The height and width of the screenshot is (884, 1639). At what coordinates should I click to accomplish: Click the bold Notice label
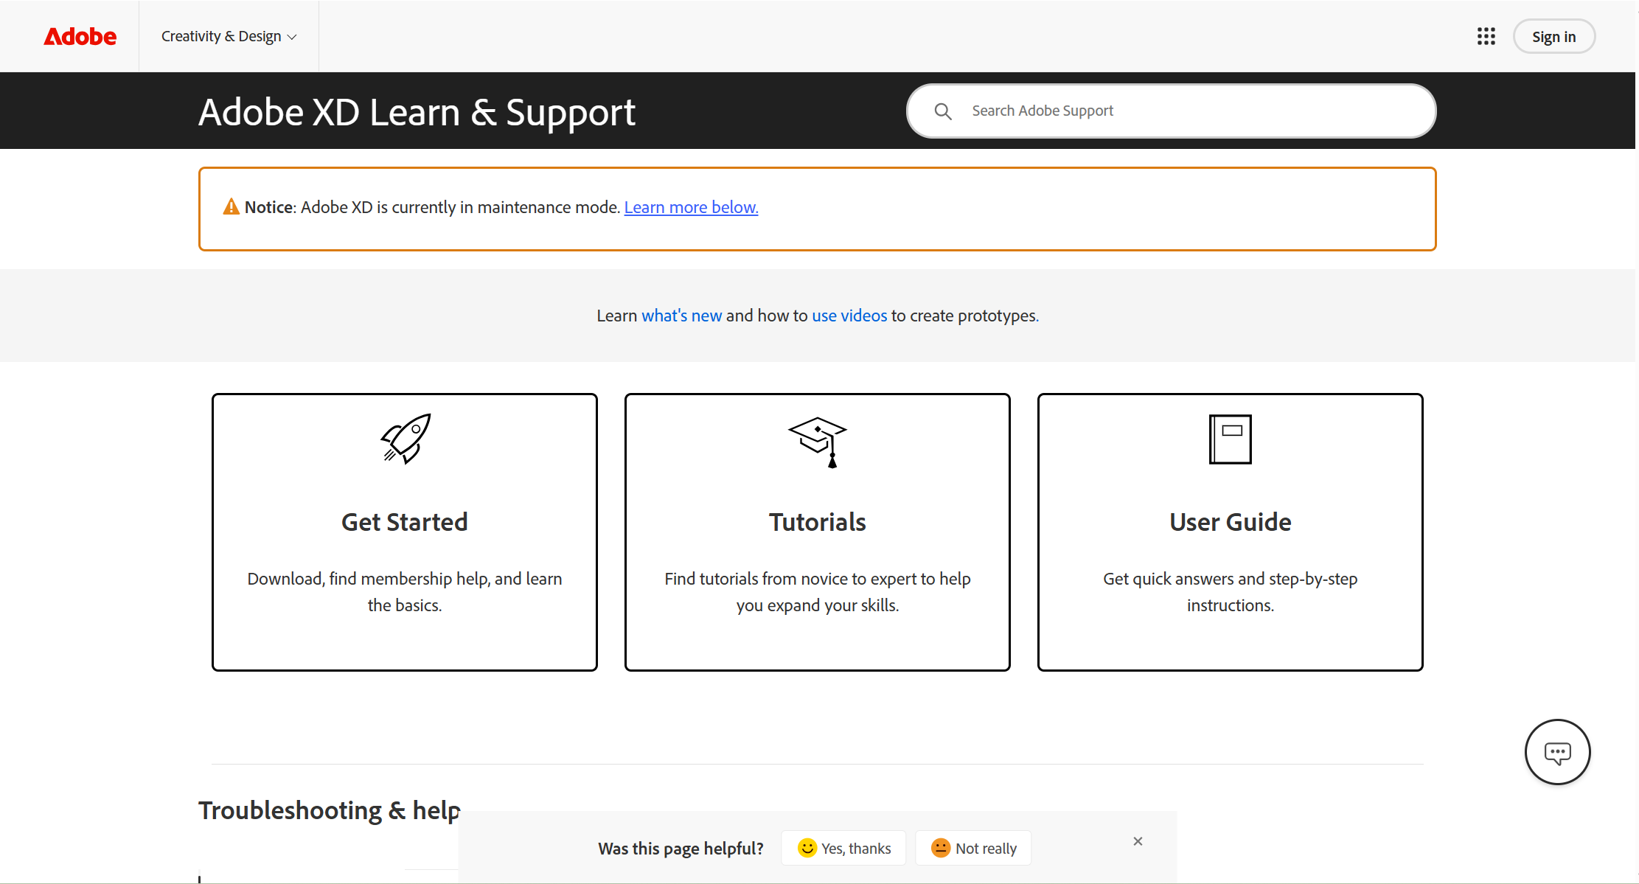click(269, 207)
